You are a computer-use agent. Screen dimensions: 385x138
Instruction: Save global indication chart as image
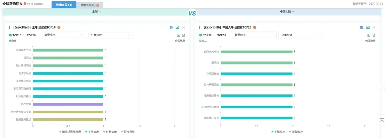pyautogui.click(x=178, y=27)
